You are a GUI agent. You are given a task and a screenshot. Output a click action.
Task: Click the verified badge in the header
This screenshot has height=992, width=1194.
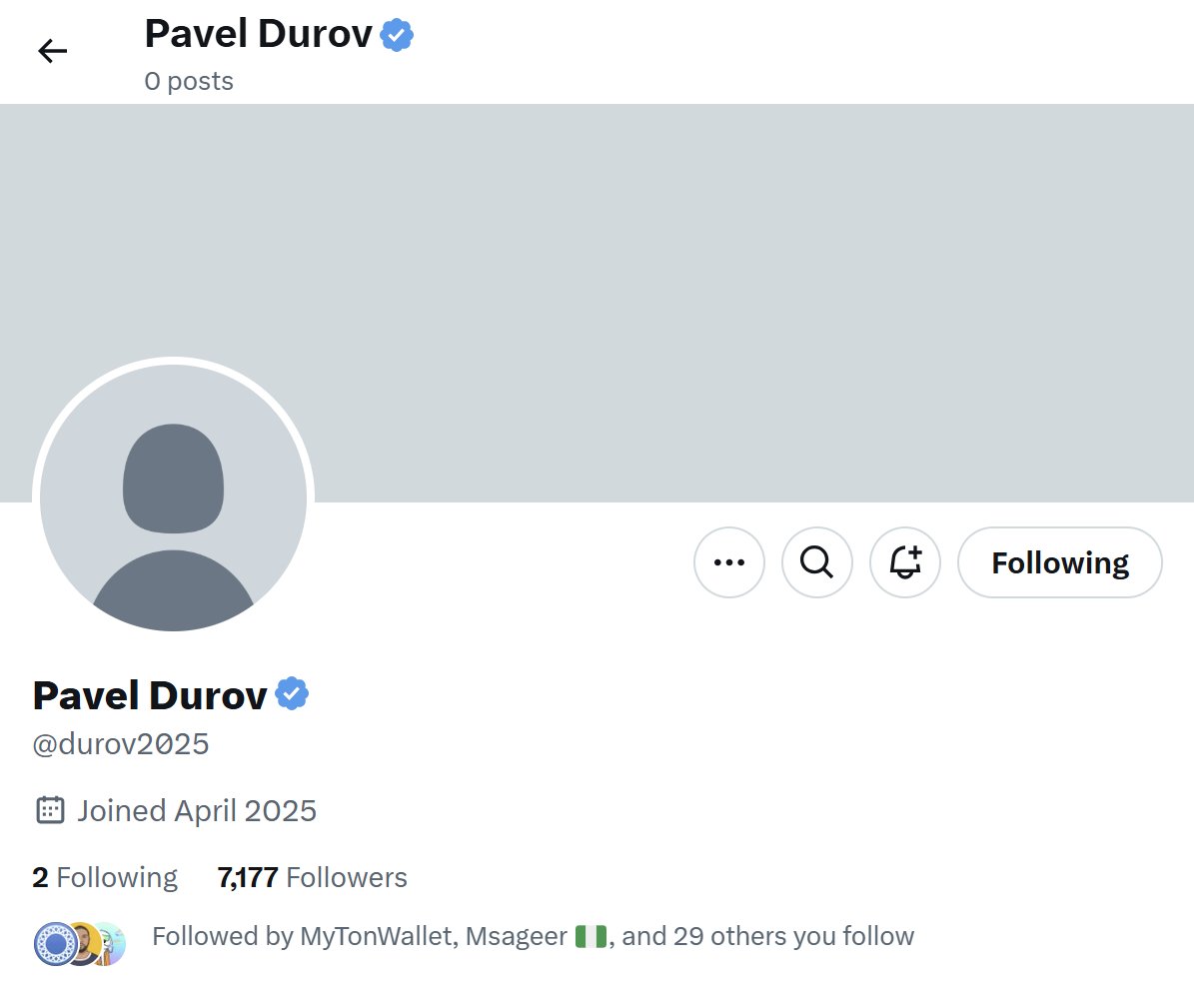point(397,35)
